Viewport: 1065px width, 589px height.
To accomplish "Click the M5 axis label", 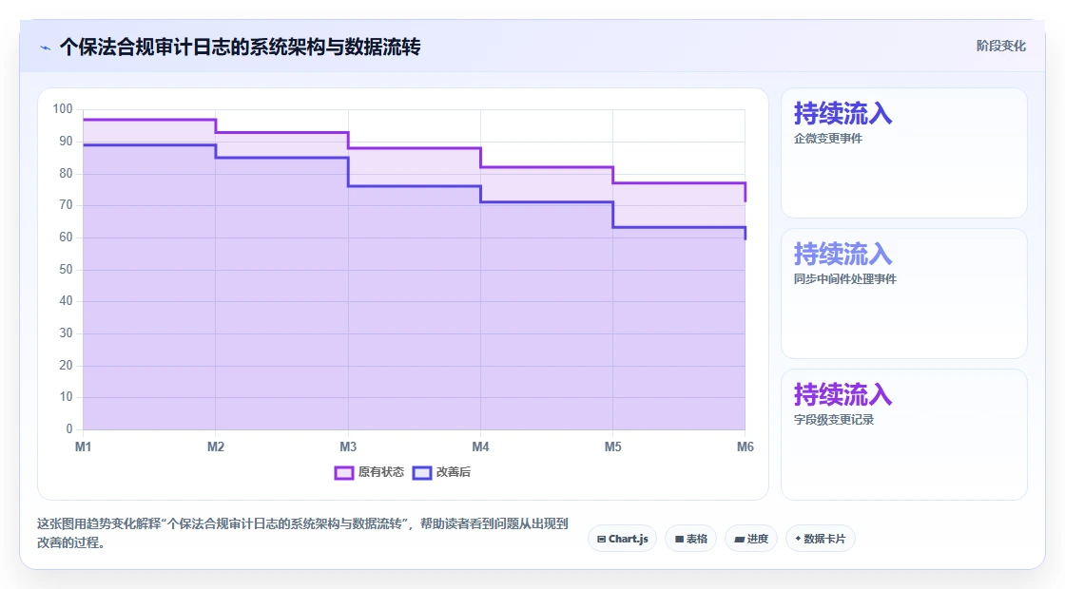I will (x=612, y=446).
